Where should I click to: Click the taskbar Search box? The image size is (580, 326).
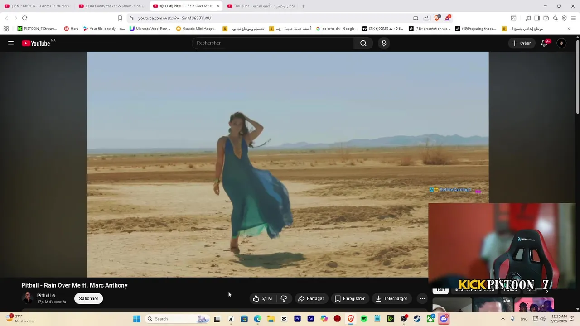(177, 319)
